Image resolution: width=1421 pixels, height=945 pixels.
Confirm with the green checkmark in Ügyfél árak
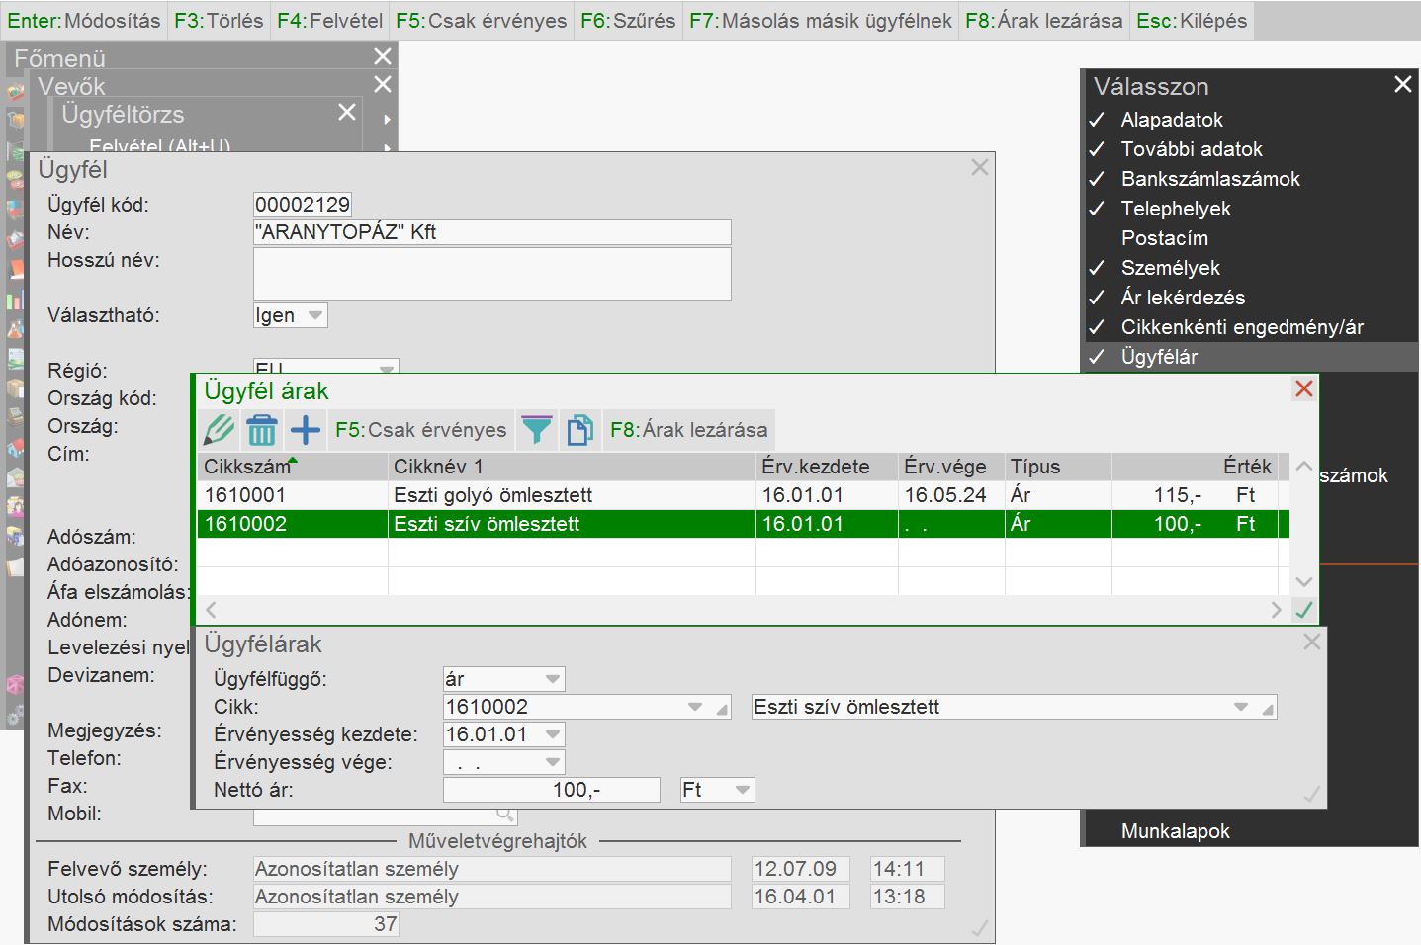point(1304,610)
